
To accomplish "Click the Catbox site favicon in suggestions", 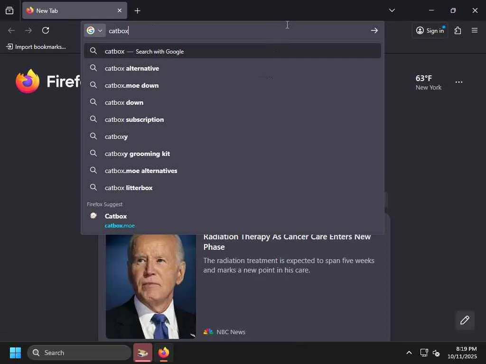I will [x=93, y=216].
